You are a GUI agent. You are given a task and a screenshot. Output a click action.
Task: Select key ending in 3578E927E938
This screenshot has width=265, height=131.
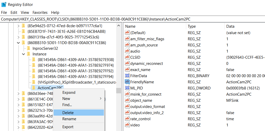tap(76, 59)
